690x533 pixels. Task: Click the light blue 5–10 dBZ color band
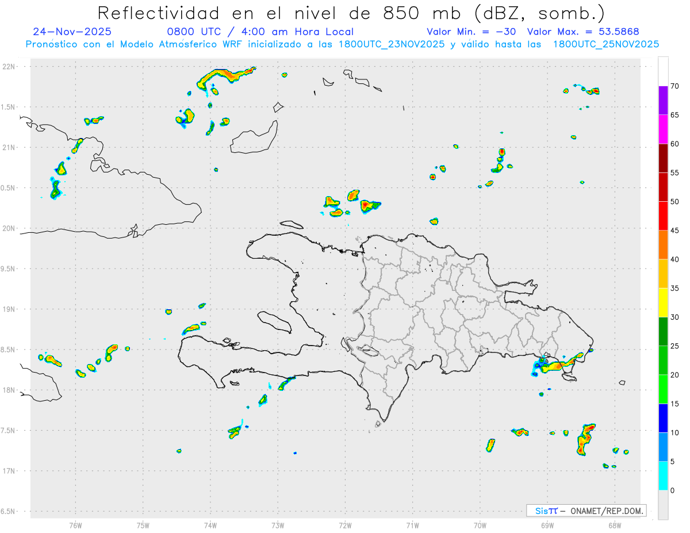click(x=663, y=447)
